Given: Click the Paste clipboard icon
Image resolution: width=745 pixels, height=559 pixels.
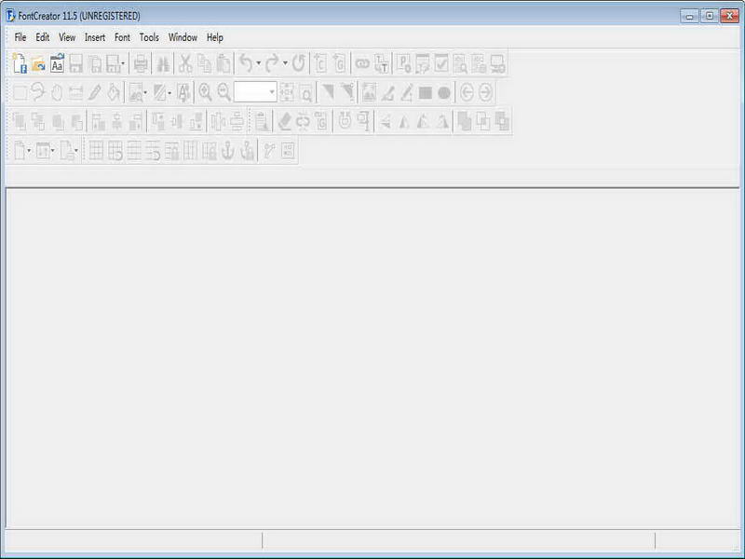Looking at the screenshot, I should point(223,63).
